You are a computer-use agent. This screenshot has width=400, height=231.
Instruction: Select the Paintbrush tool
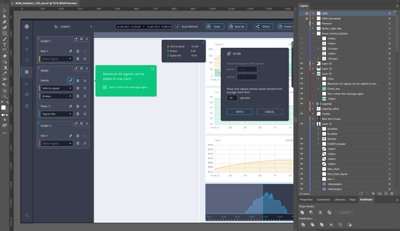pos(4,39)
